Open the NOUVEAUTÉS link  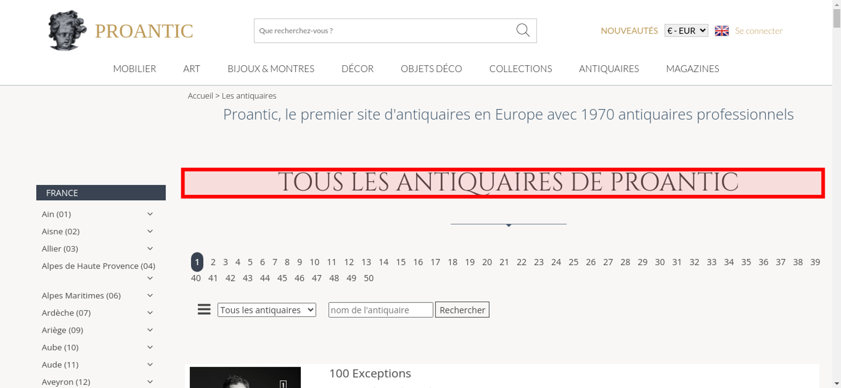click(x=629, y=31)
